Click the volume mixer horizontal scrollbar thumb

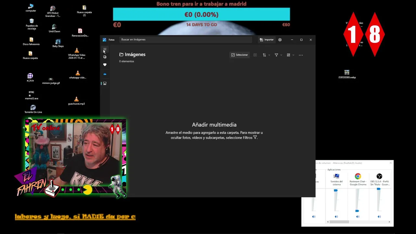pyautogui.click(x=339, y=222)
